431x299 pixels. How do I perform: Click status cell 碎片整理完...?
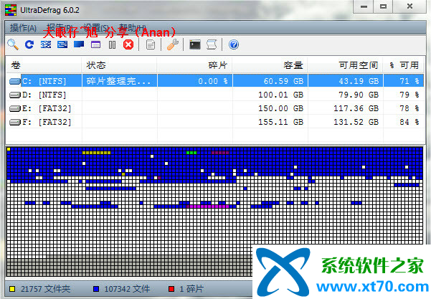(x=118, y=81)
